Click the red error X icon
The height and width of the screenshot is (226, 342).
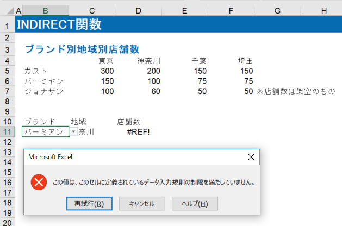coord(39,183)
